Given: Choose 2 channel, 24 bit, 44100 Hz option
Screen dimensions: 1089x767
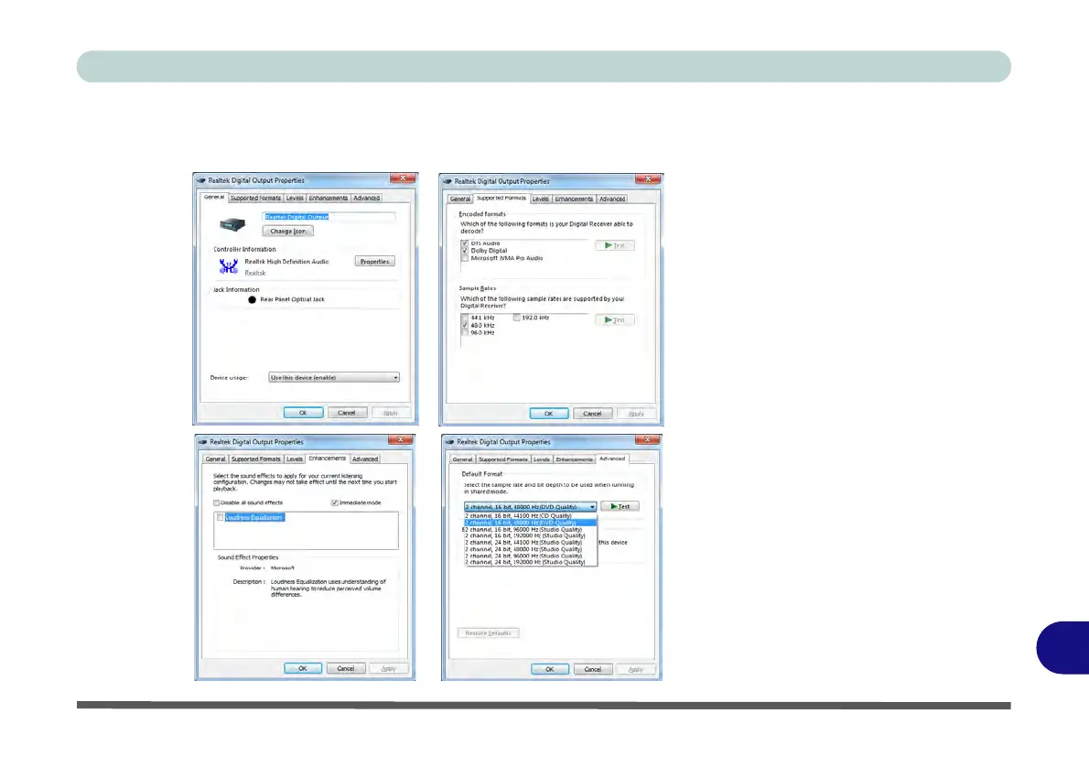Looking at the screenshot, I should click(531, 543).
